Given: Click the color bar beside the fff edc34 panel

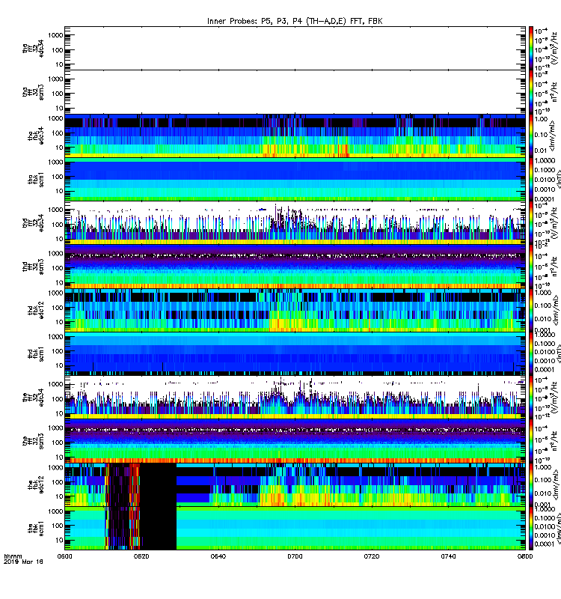Looking at the screenshot, I should (x=531, y=397).
